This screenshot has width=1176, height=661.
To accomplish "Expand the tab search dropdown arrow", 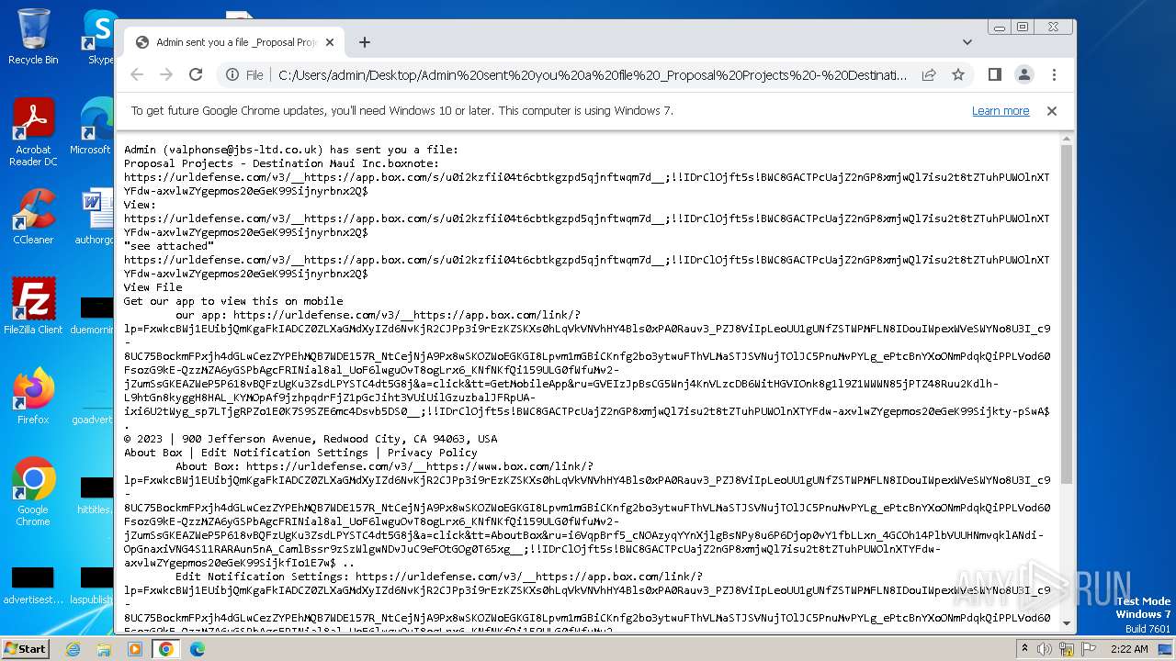I will pos(967,42).
